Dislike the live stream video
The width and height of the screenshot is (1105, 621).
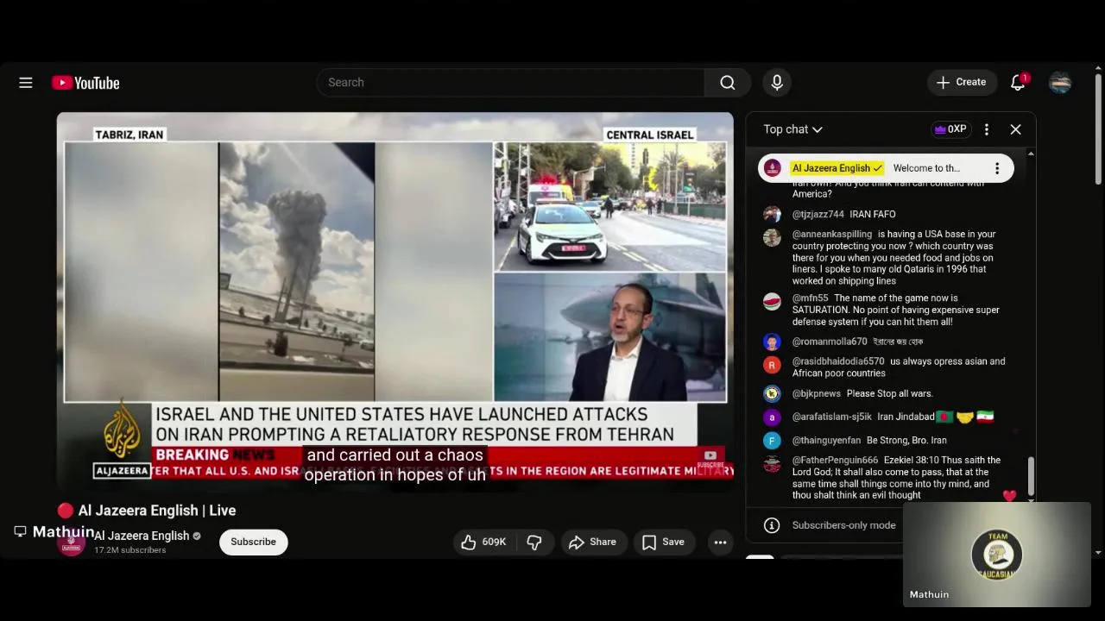click(x=534, y=542)
